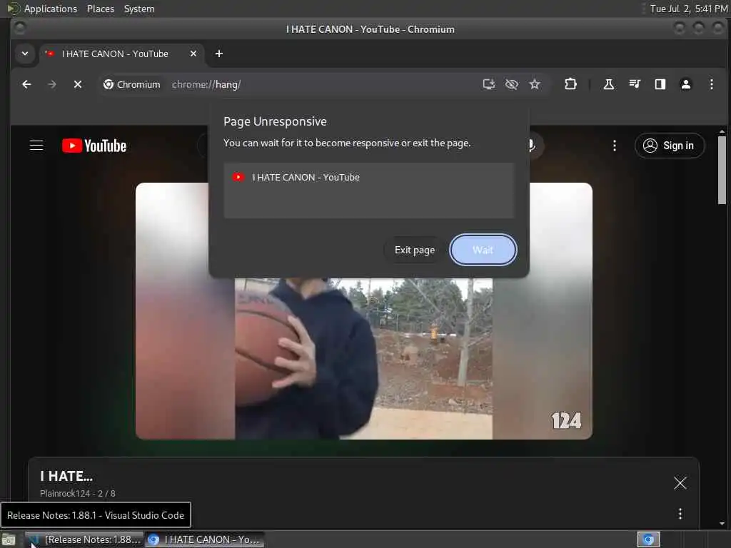Click the Plainrock124 channel name
Screen dimensions: 731x548
65,494
